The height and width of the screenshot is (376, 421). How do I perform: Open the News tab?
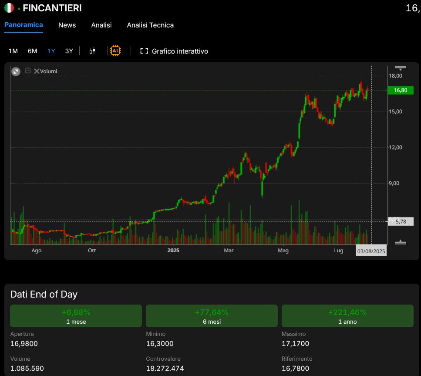click(x=67, y=25)
